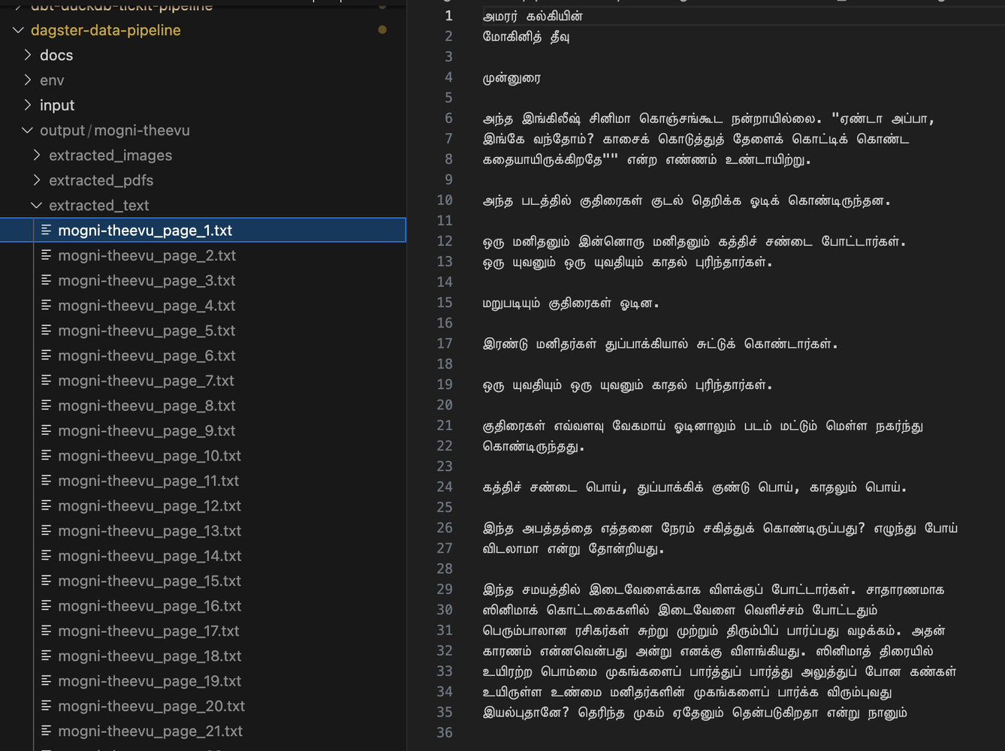Place cursor on editor line 24 text
Viewport: 1005px width, 751px height.
click(694, 487)
